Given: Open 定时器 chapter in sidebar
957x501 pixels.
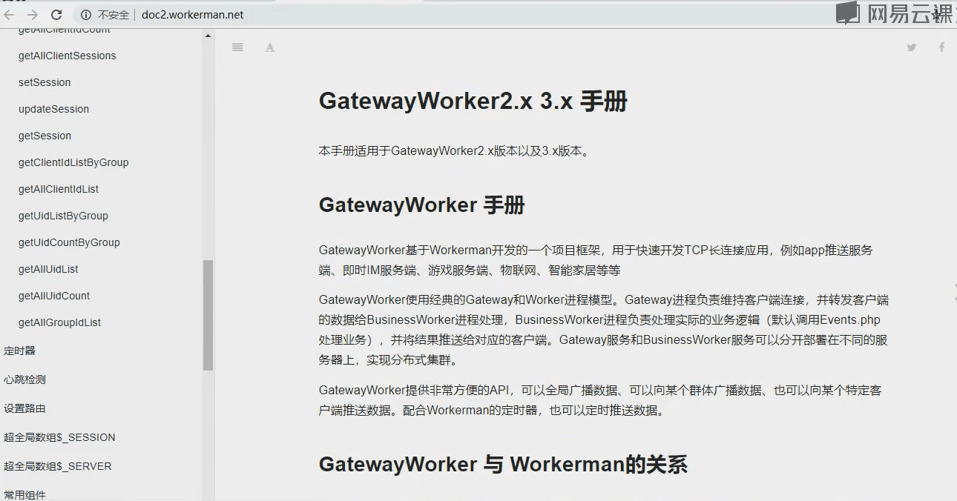Looking at the screenshot, I should [x=19, y=351].
